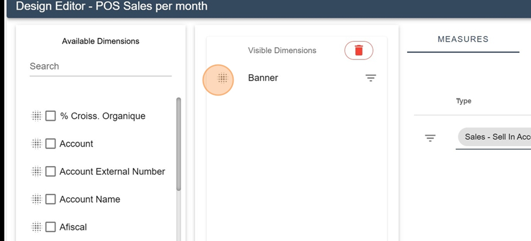Viewport: 531px width, 241px height.
Task: Open the filter icon for Banner dimension
Action: pyautogui.click(x=371, y=78)
